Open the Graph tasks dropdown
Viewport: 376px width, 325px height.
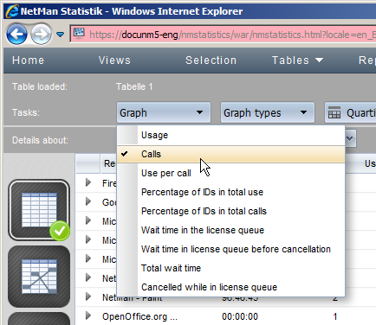[x=164, y=112]
